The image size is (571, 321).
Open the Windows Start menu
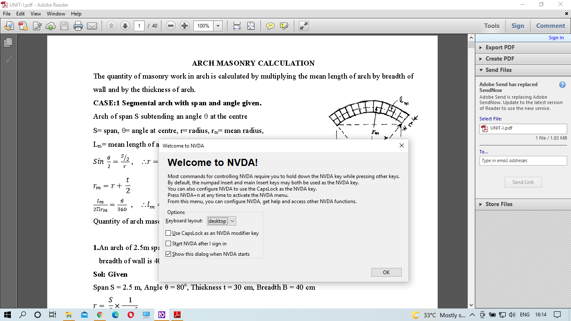[x=8, y=315]
